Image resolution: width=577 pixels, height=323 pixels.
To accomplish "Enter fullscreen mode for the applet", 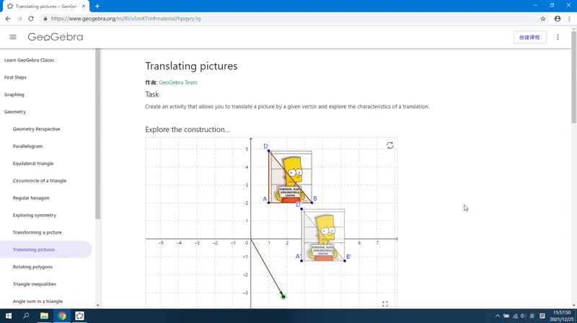I will [385, 304].
